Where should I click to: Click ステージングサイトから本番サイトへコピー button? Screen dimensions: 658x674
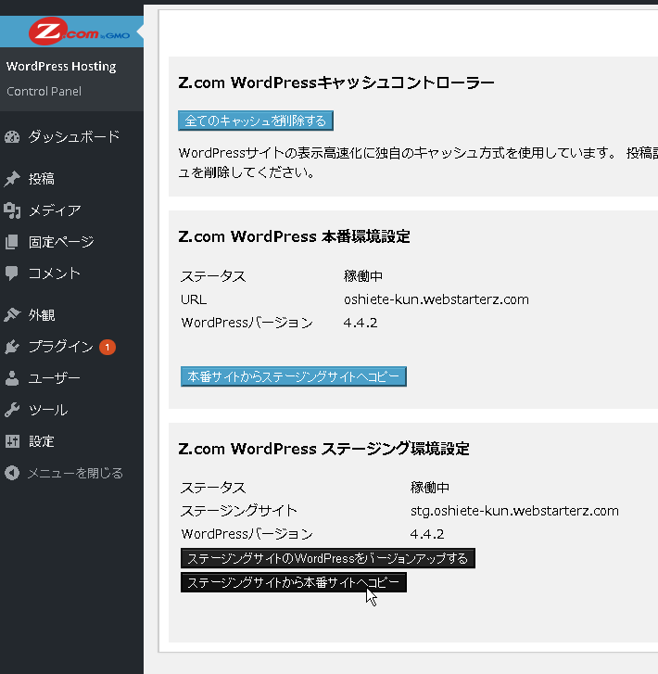294,582
